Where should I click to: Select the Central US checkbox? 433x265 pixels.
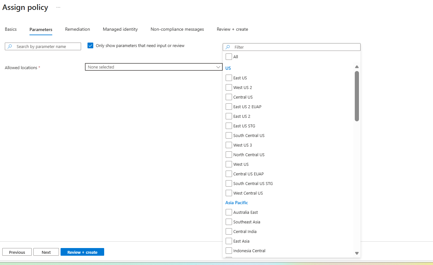[229, 97]
